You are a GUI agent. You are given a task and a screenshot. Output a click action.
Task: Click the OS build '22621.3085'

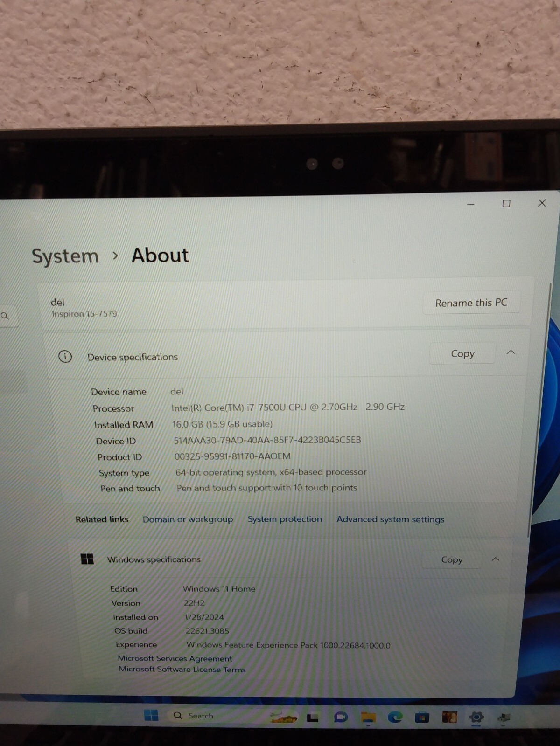[207, 631]
